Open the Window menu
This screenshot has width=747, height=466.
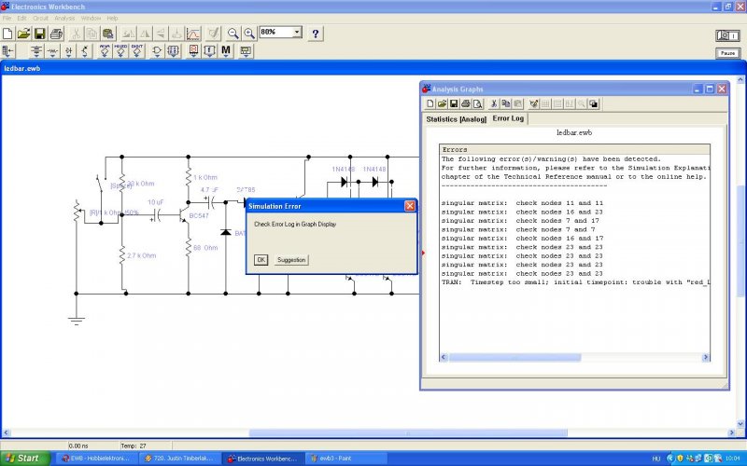tap(91, 18)
